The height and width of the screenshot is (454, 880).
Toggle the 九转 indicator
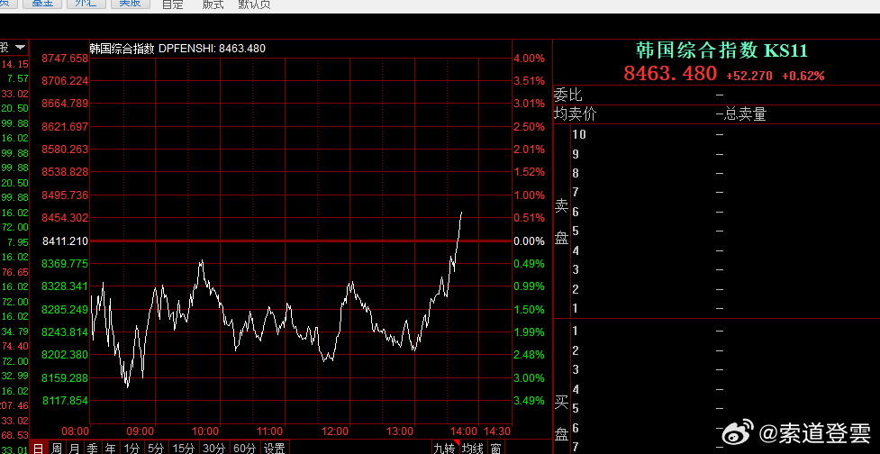[445, 448]
